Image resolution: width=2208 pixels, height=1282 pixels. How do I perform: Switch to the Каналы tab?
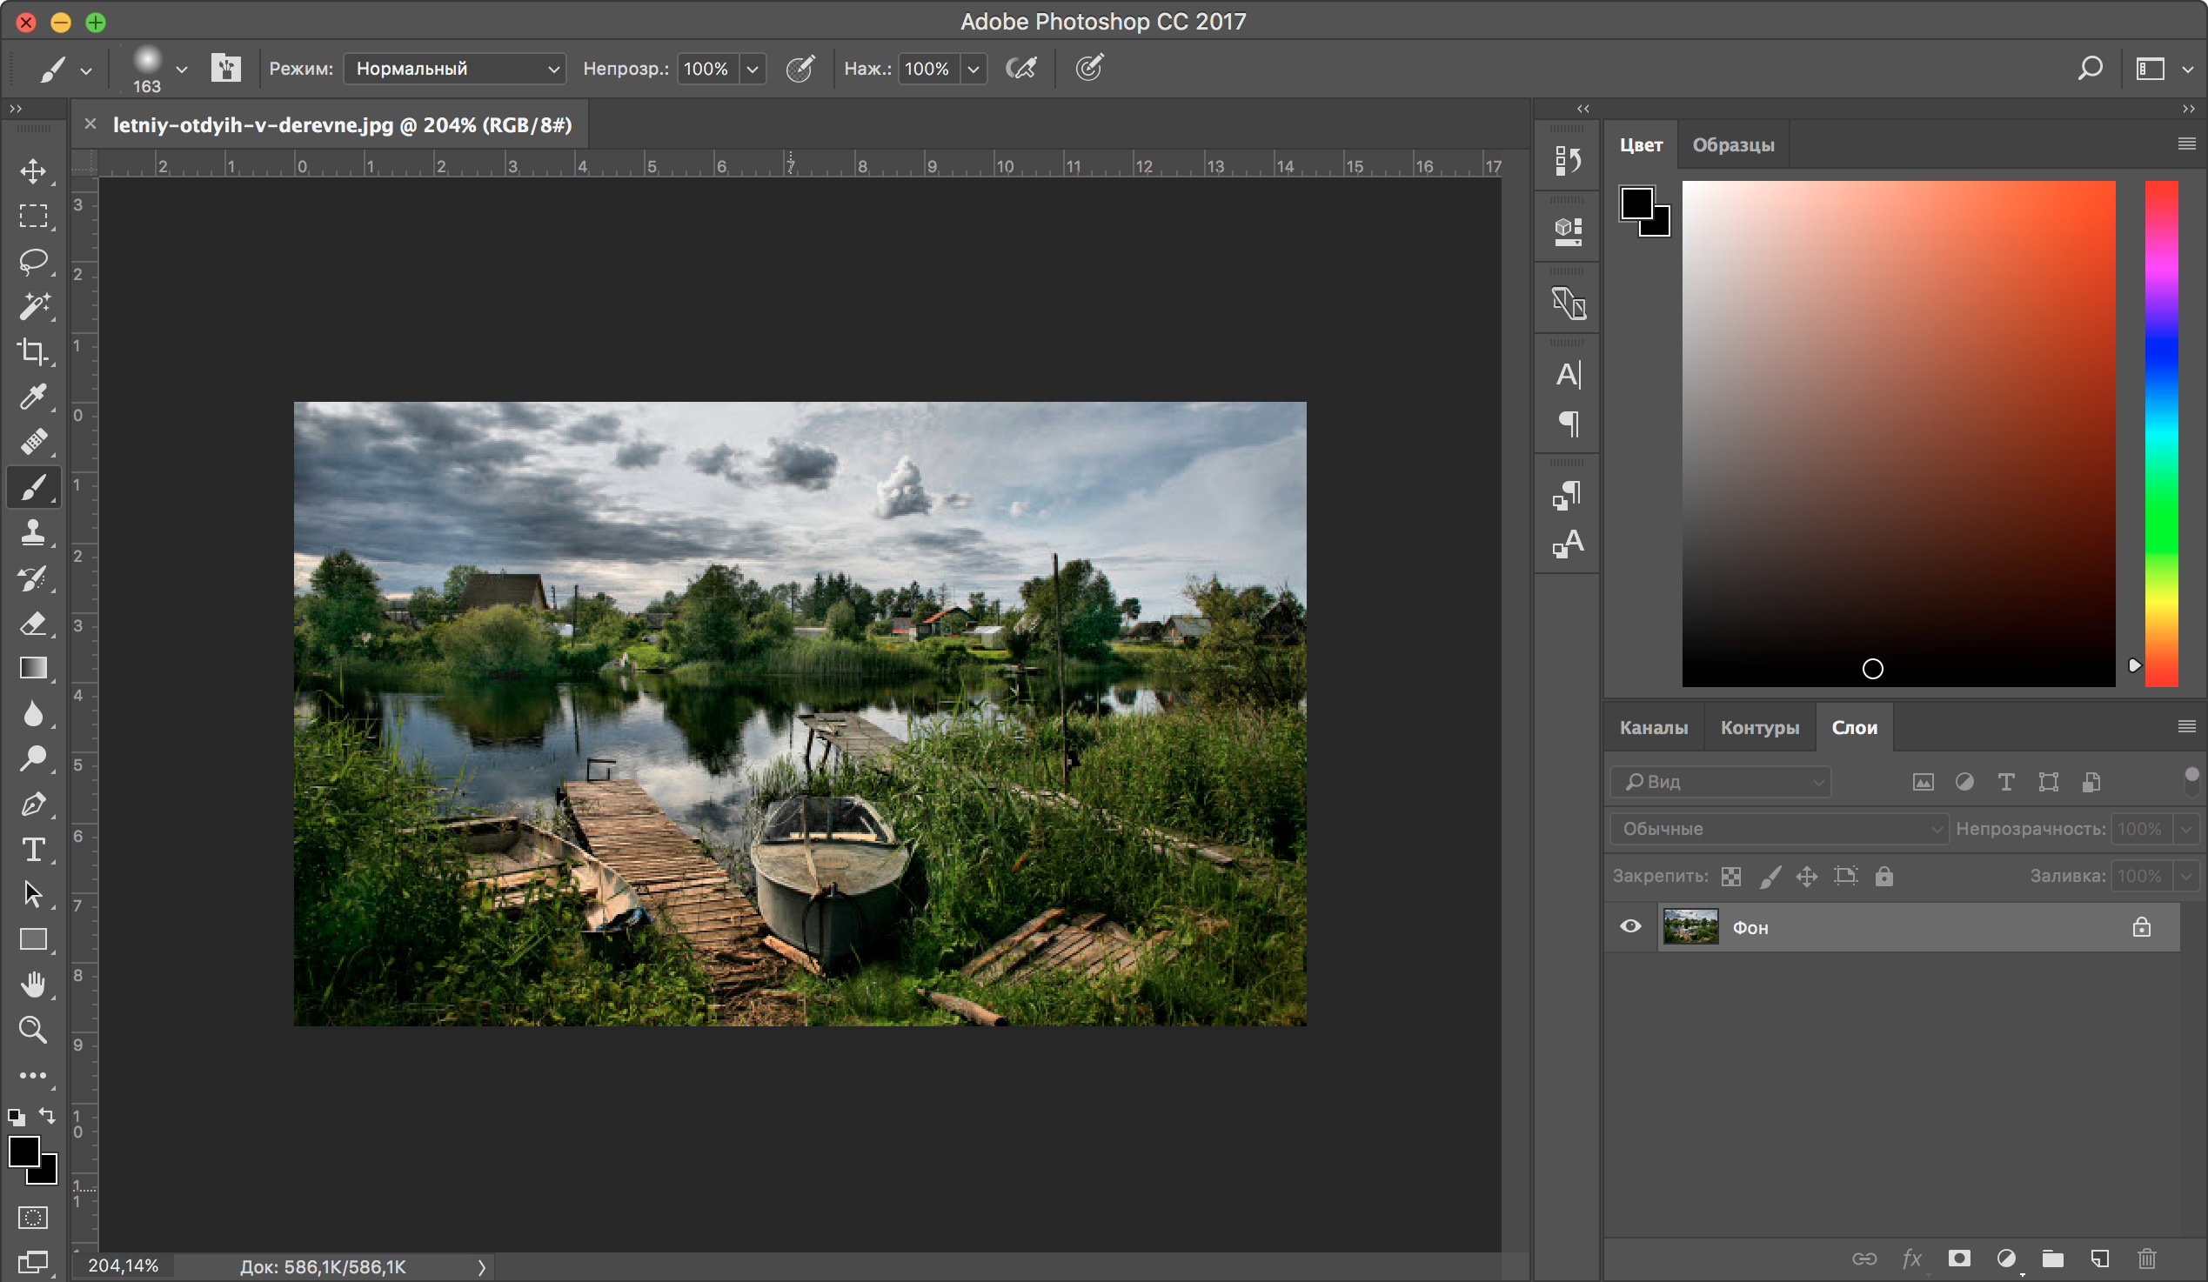(1653, 727)
